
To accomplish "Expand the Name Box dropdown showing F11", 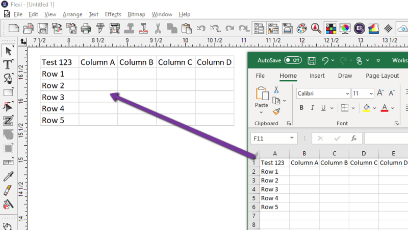I will [x=292, y=138].
